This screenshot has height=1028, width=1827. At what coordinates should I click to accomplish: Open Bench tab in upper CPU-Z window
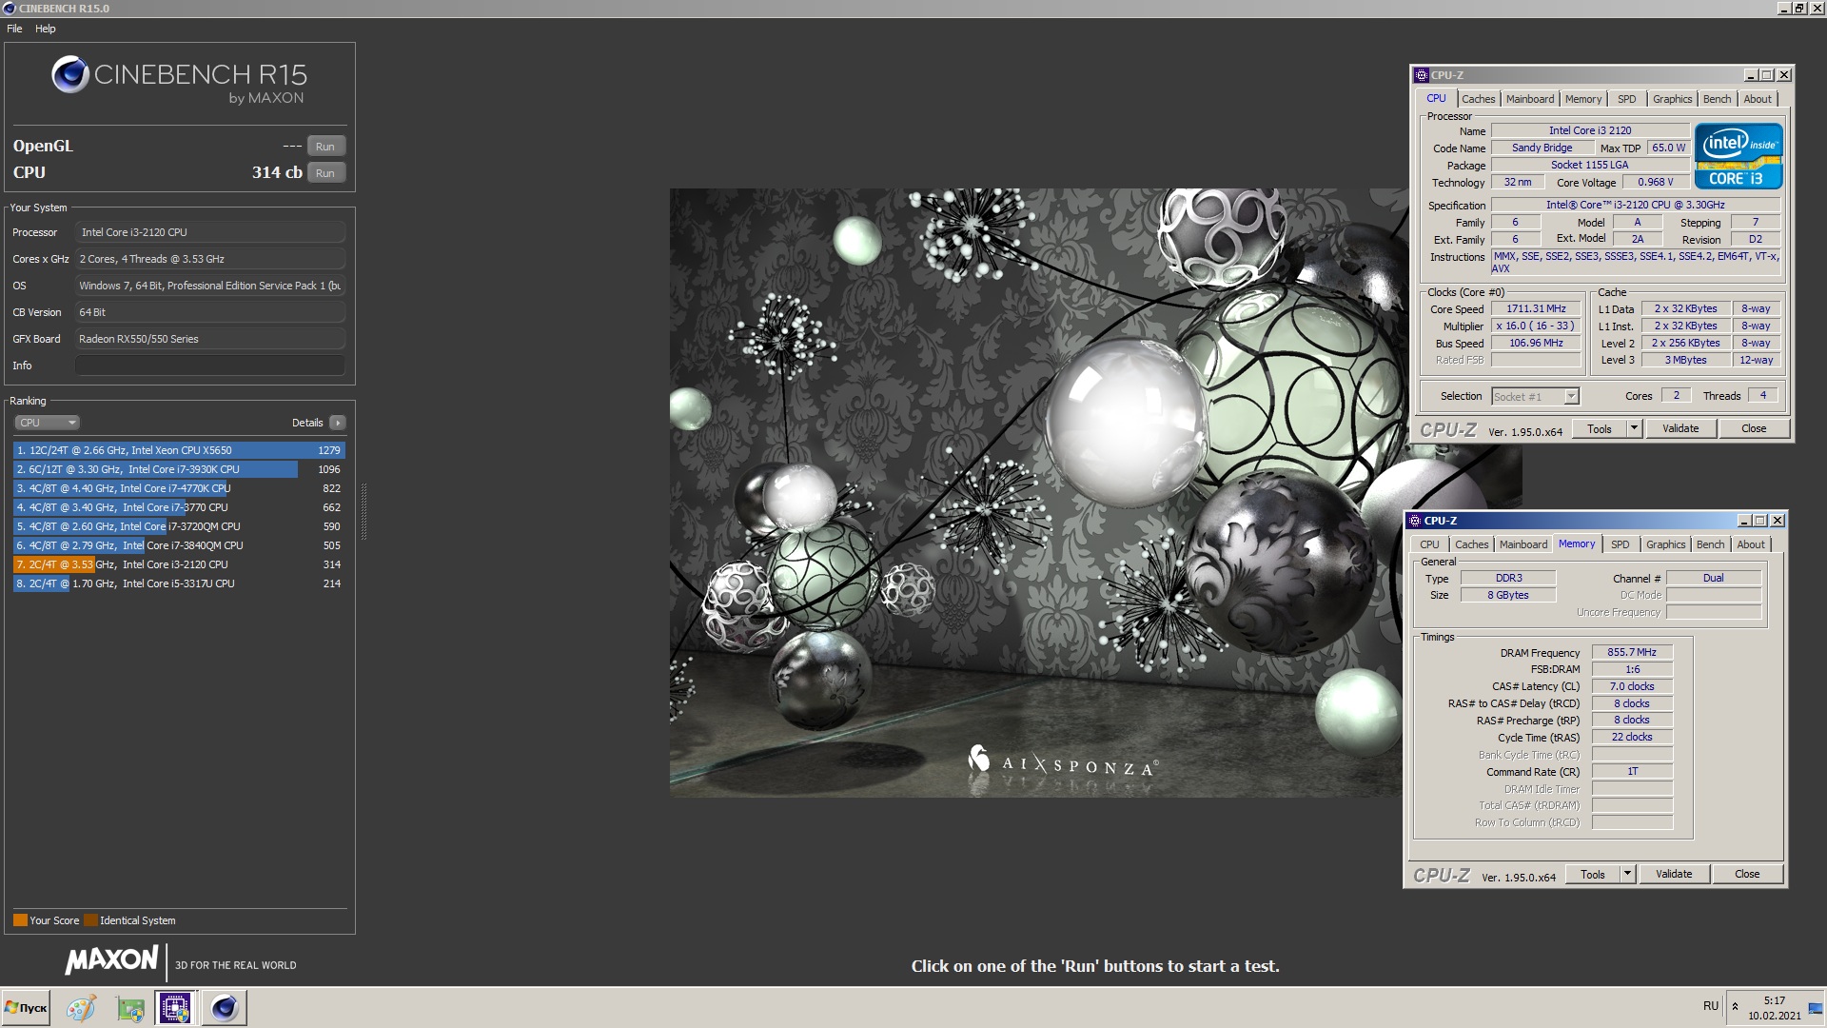(1717, 99)
